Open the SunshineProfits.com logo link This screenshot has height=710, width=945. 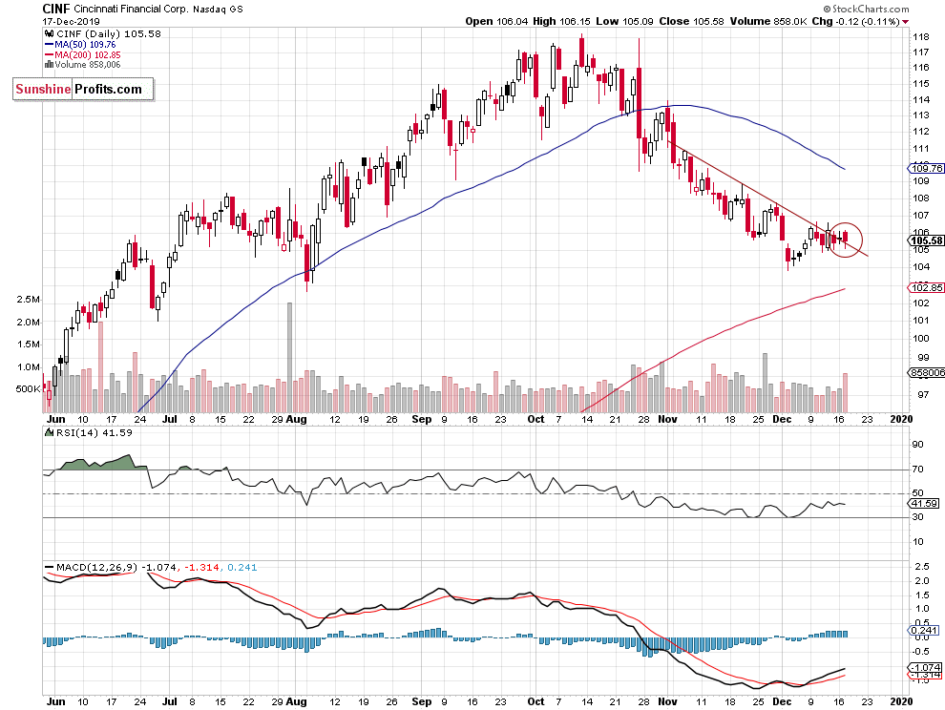(x=83, y=89)
